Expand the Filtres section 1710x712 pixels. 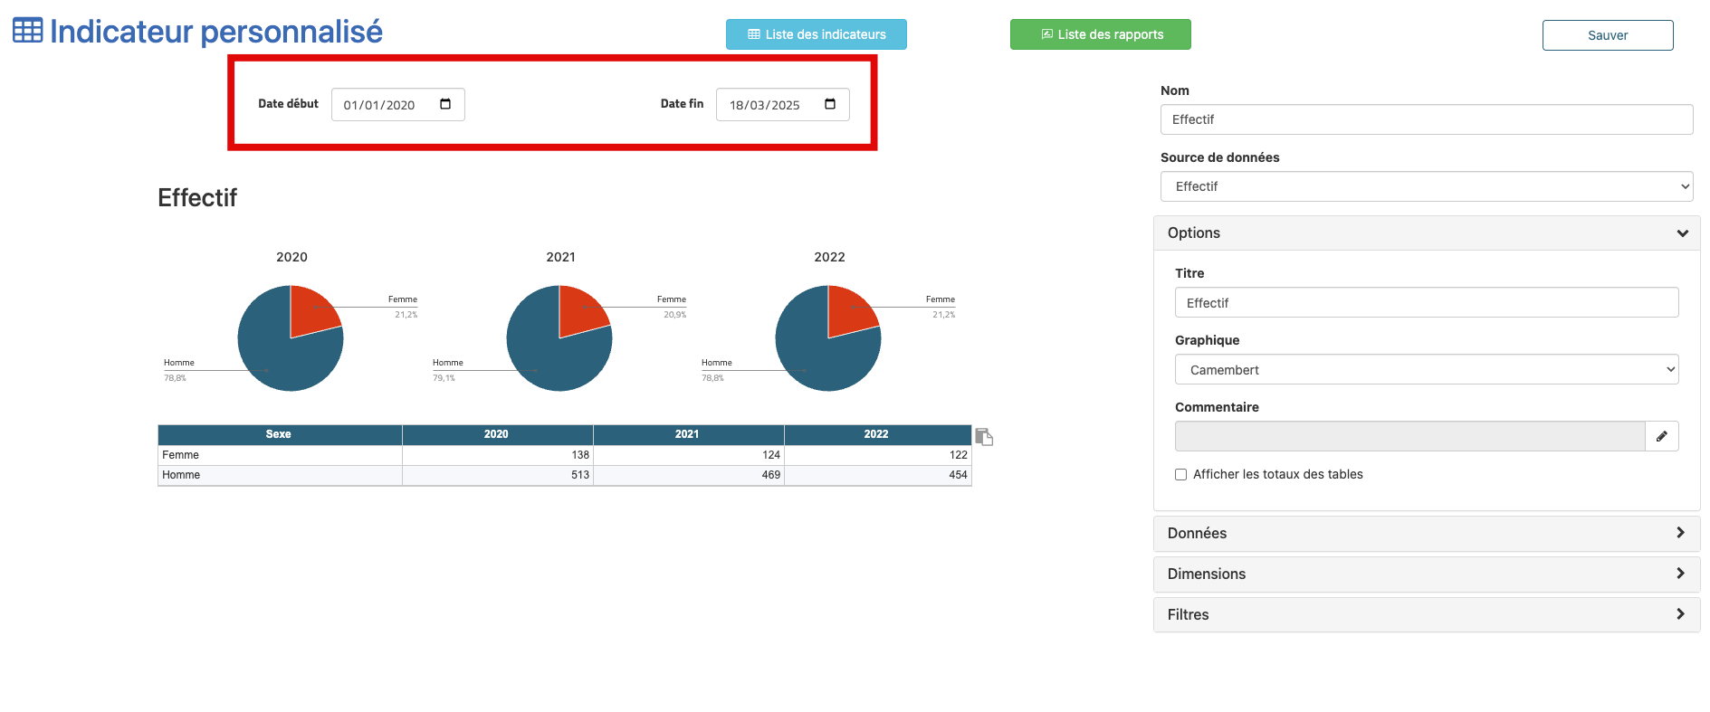(x=1427, y=614)
